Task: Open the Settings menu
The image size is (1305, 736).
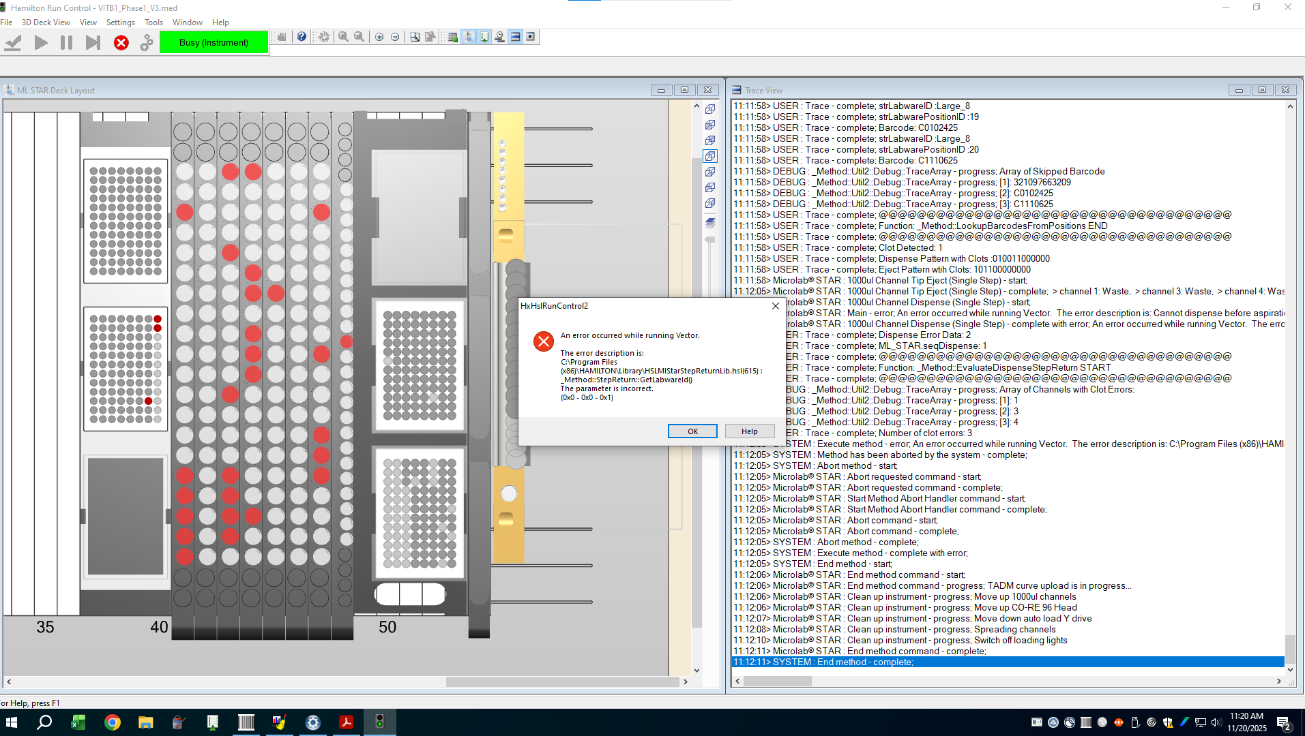Action: pyautogui.click(x=120, y=22)
